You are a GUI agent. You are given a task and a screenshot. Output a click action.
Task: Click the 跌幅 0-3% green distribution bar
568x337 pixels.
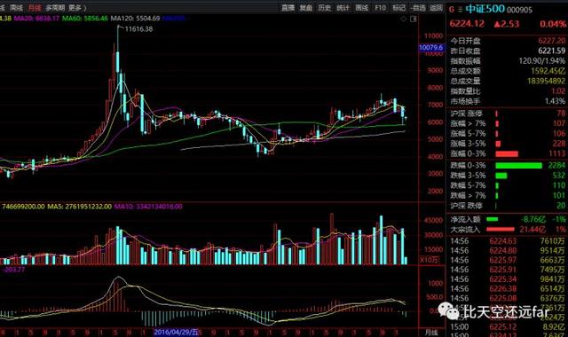click(x=518, y=166)
